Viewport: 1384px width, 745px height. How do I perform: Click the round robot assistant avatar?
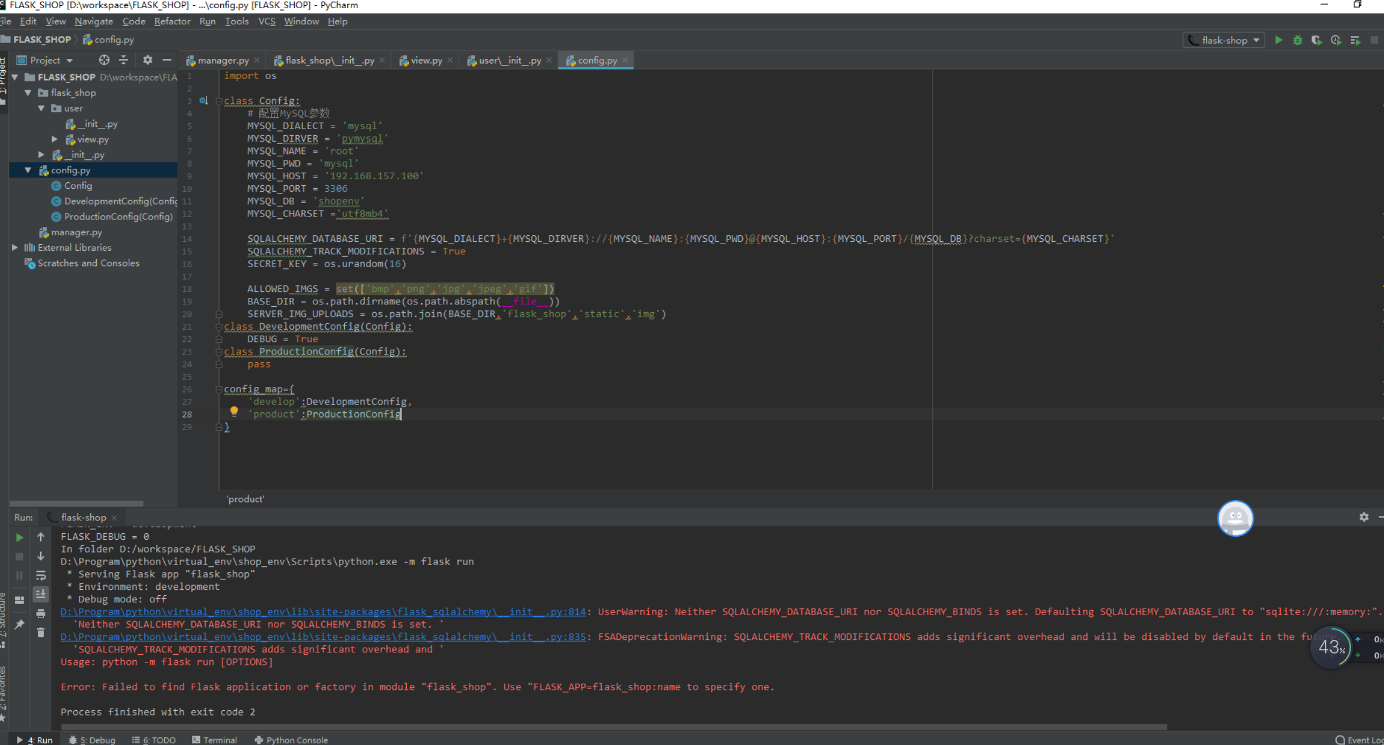(1235, 518)
